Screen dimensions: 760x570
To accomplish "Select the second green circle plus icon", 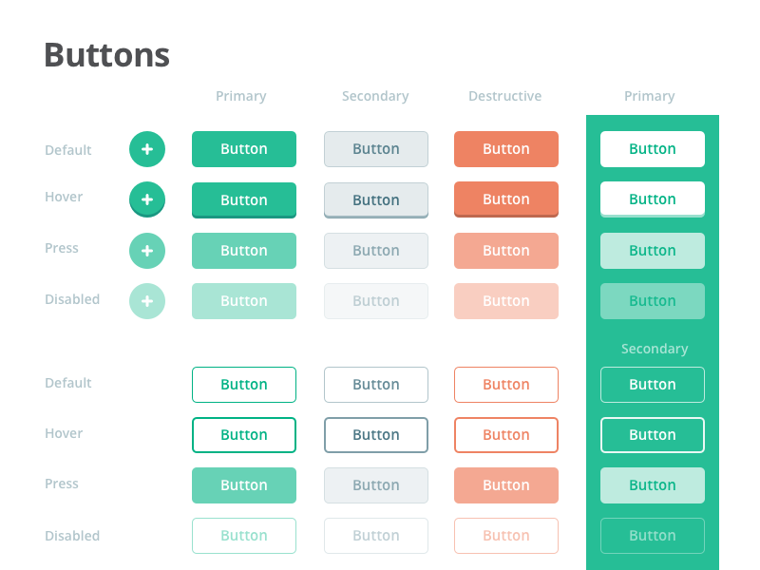I will [x=147, y=199].
